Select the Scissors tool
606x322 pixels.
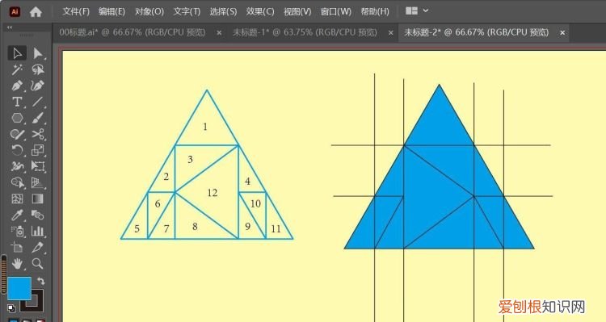click(38, 134)
